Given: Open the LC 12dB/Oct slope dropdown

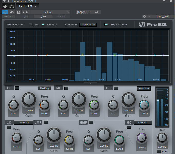Looking at the screenshot, I should [23, 123].
